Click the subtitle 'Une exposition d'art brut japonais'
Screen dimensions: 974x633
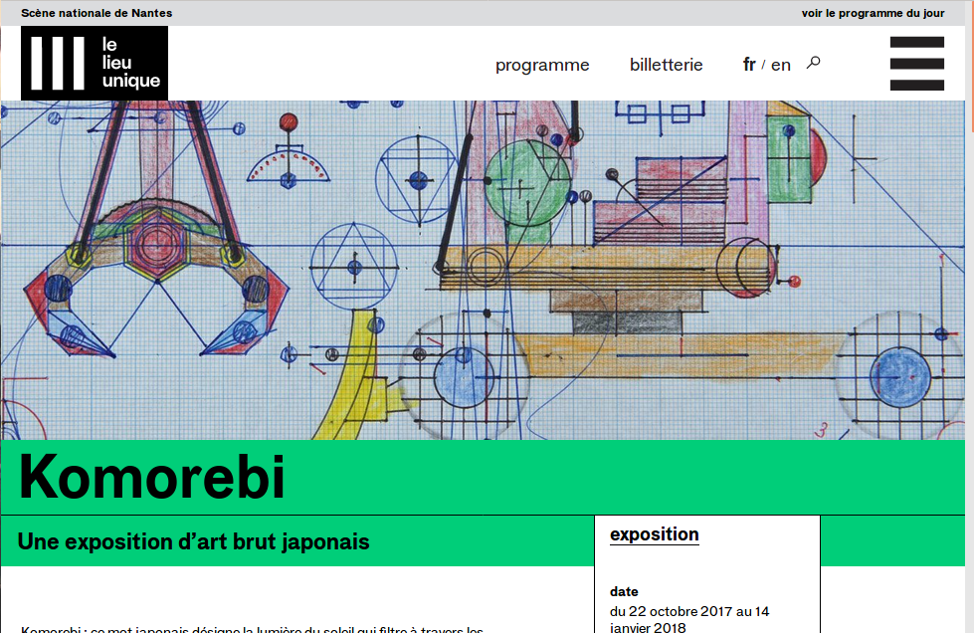coord(193,541)
